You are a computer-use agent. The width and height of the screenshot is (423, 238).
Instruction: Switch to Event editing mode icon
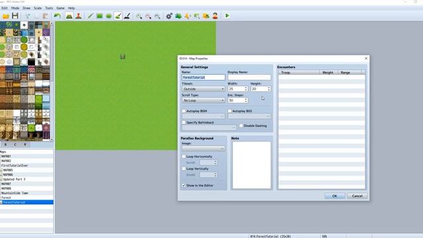(79, 16)
